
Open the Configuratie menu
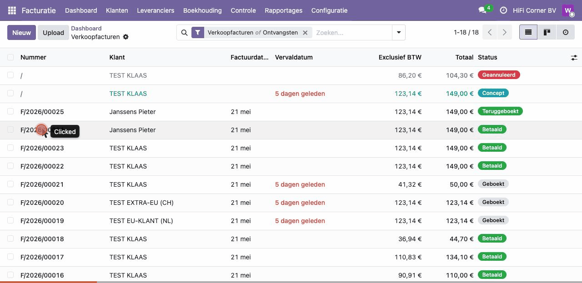[x=329, y=10]
